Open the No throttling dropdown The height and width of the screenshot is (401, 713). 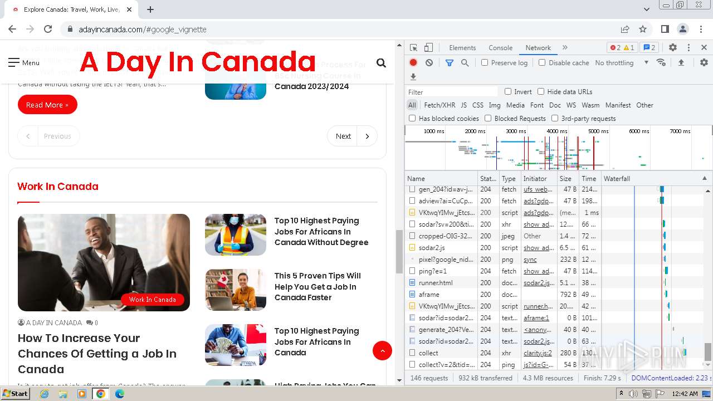[x=622, y=63]
